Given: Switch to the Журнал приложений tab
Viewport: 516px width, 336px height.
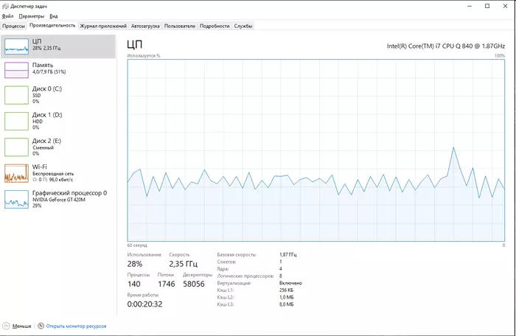Looking at the screenshot, I should (103, 26).
